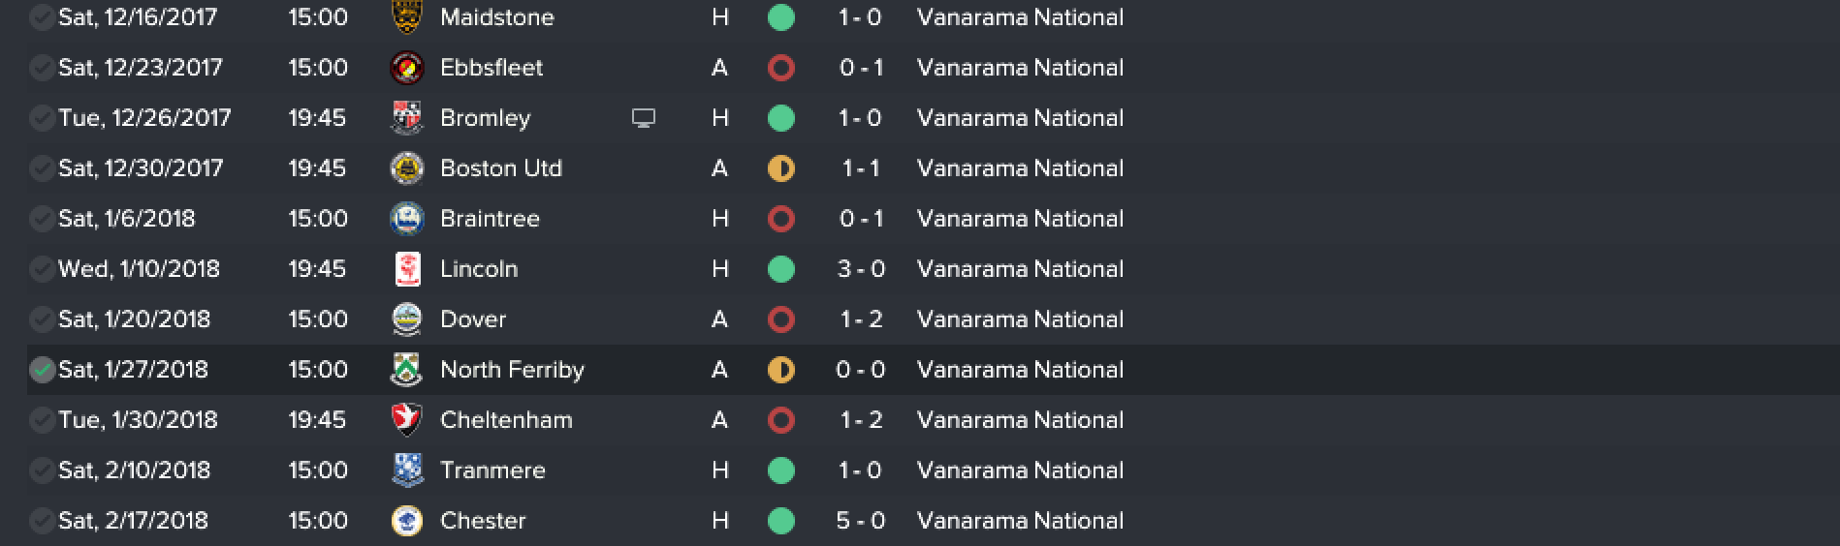This screenshot has height=546, width=1840.
Task: Click the TV broadcast icon on Bromley row
Action: coord(644,118)
